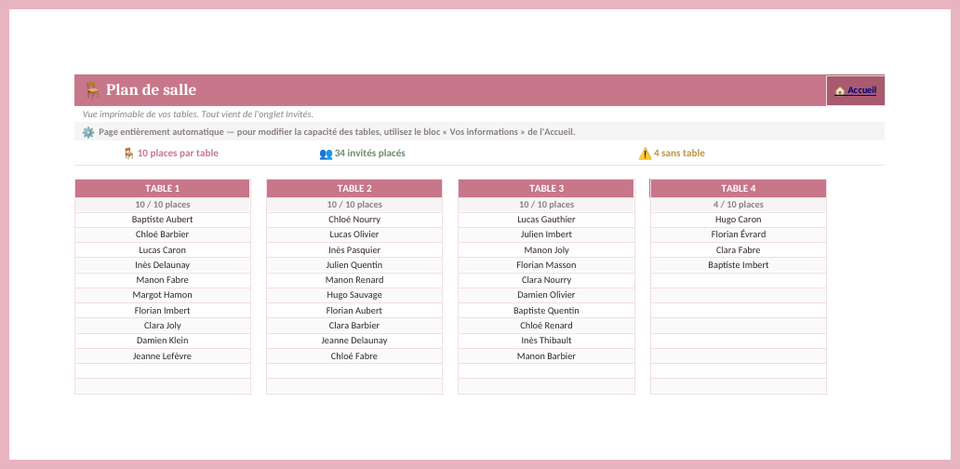960x469 pixels.
Task: Click the house icon beside Accueil
Action: (839, 90)
